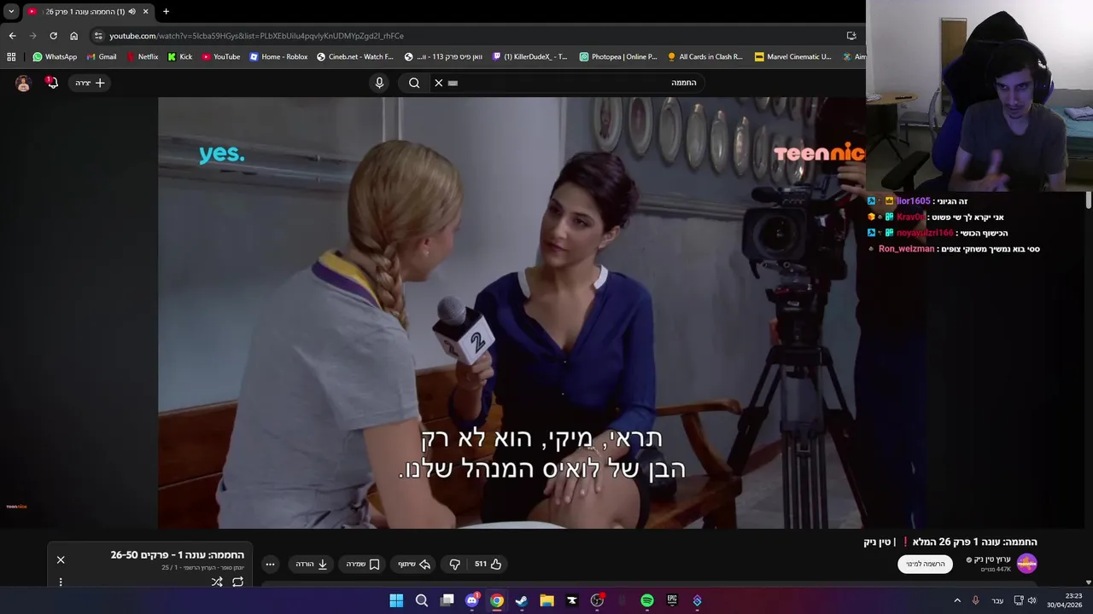
Task: Focus the youtube.com address bar URL
Action: [x=256, y=36]
